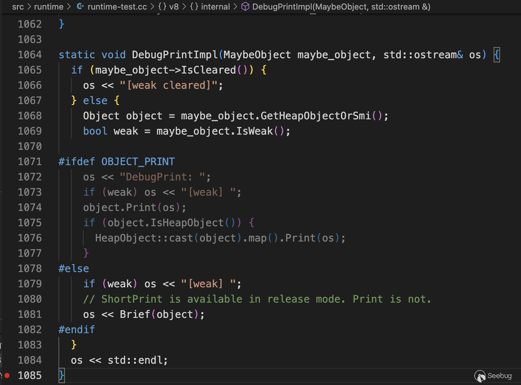Open the v8 namespace breadcrumb label

[174, 7]
